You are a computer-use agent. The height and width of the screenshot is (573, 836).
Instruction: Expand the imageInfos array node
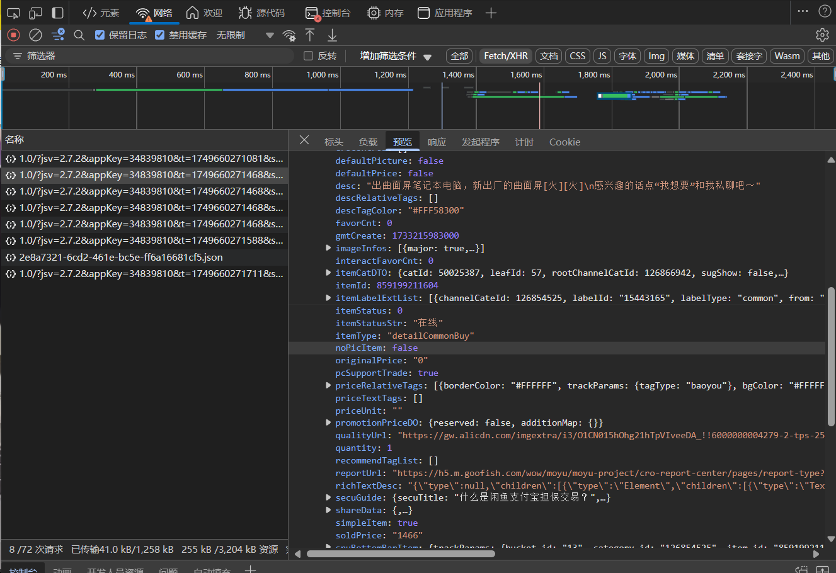pos(328,248)
